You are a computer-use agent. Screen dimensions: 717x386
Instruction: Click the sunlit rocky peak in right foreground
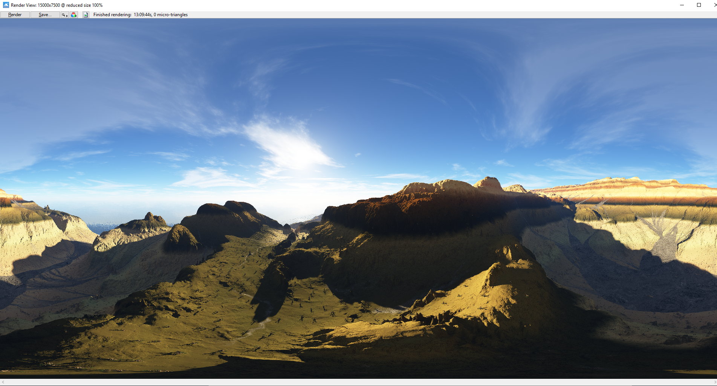tap(501, 286)
